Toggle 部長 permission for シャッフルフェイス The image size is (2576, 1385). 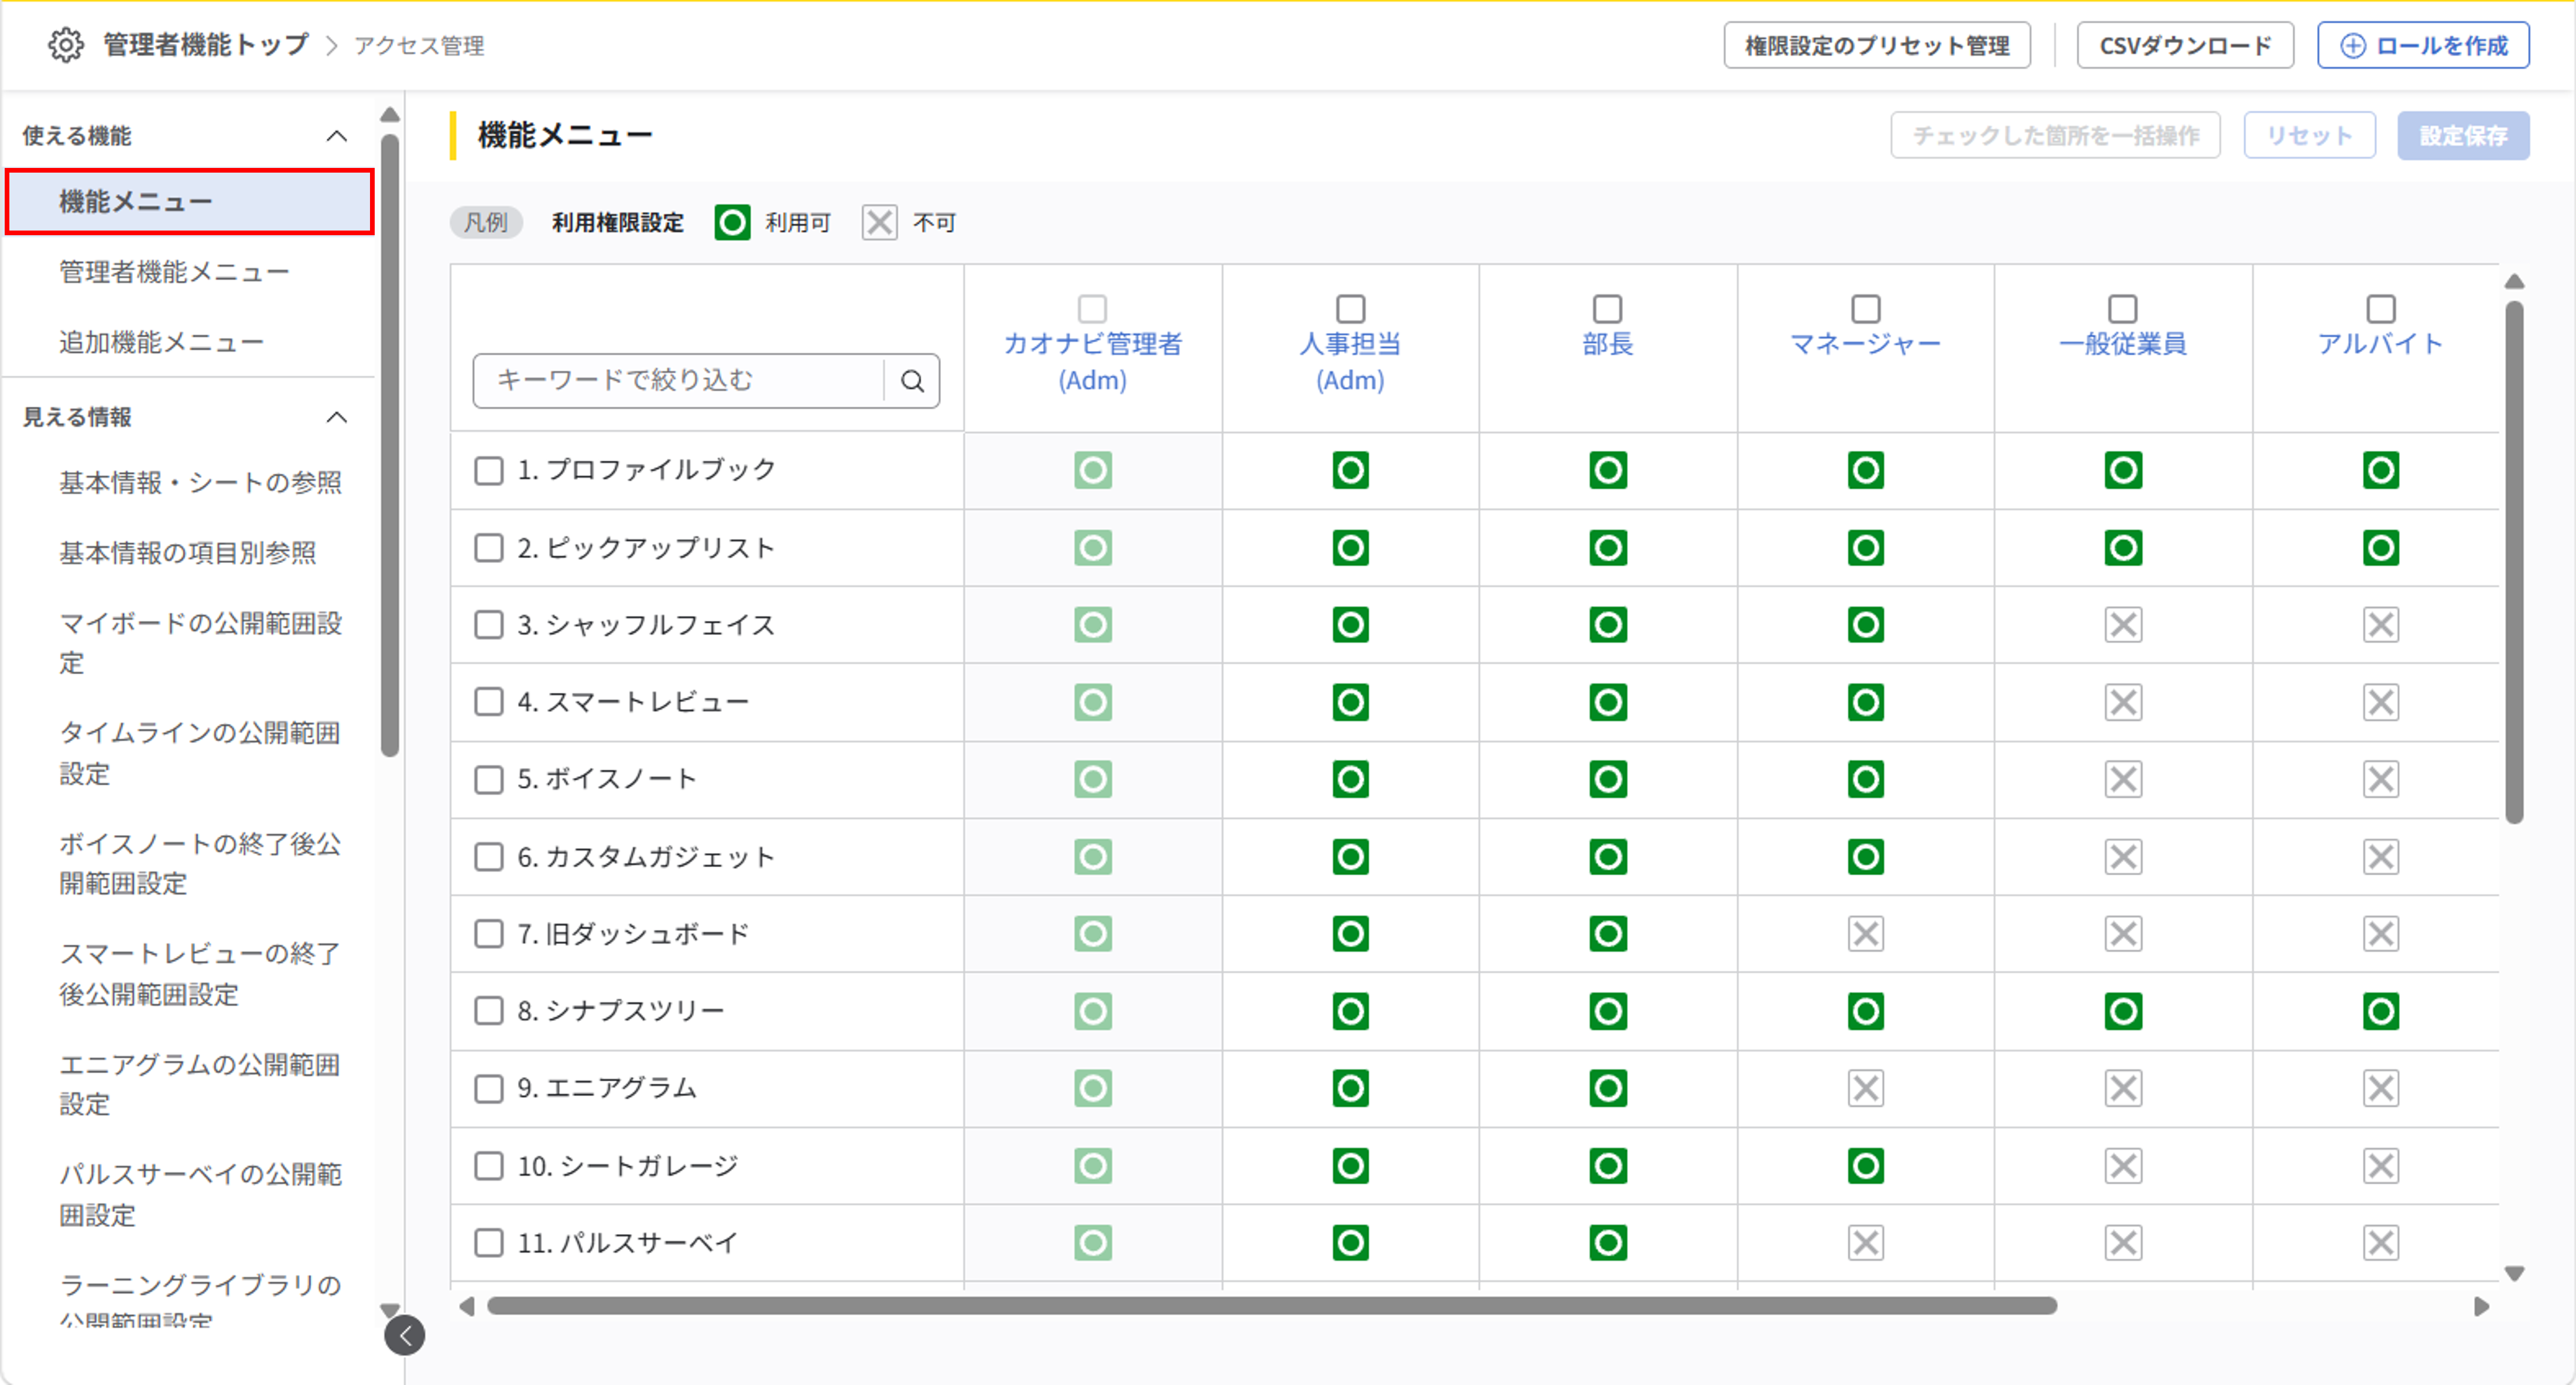point(1608,624)
